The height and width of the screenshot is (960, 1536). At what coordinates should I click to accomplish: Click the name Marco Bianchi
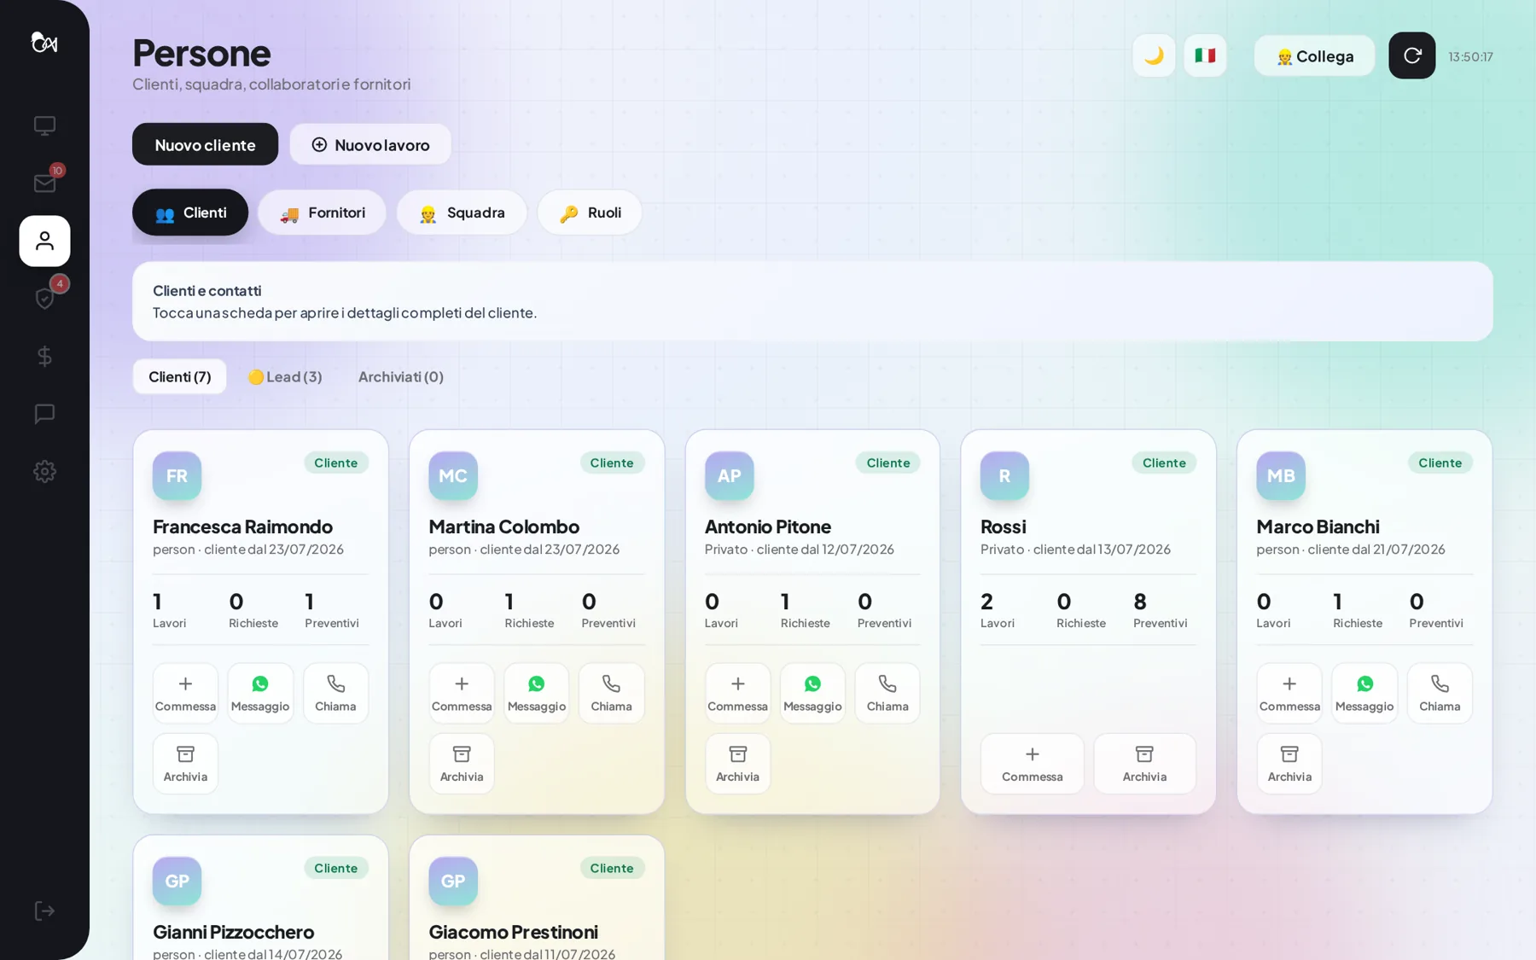(1318, 527)
